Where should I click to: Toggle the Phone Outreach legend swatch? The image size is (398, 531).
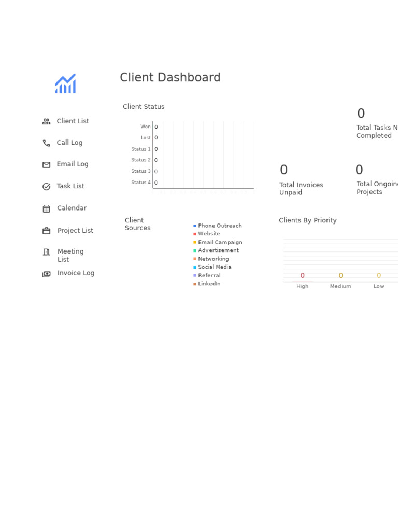pyautogui.click(x=195, y=226)
